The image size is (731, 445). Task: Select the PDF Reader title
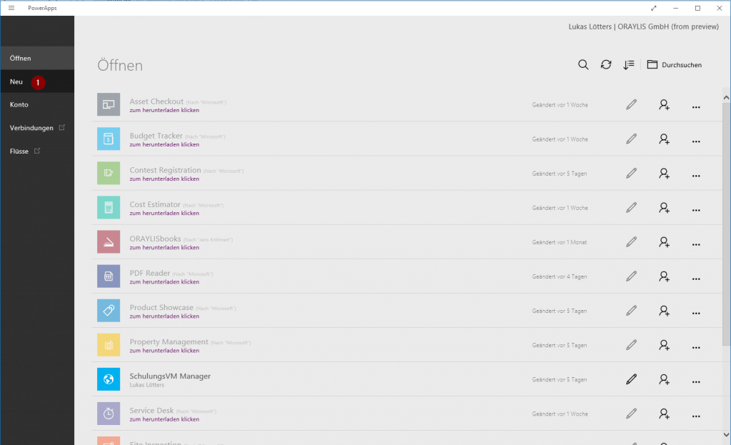tap(150, 274)
